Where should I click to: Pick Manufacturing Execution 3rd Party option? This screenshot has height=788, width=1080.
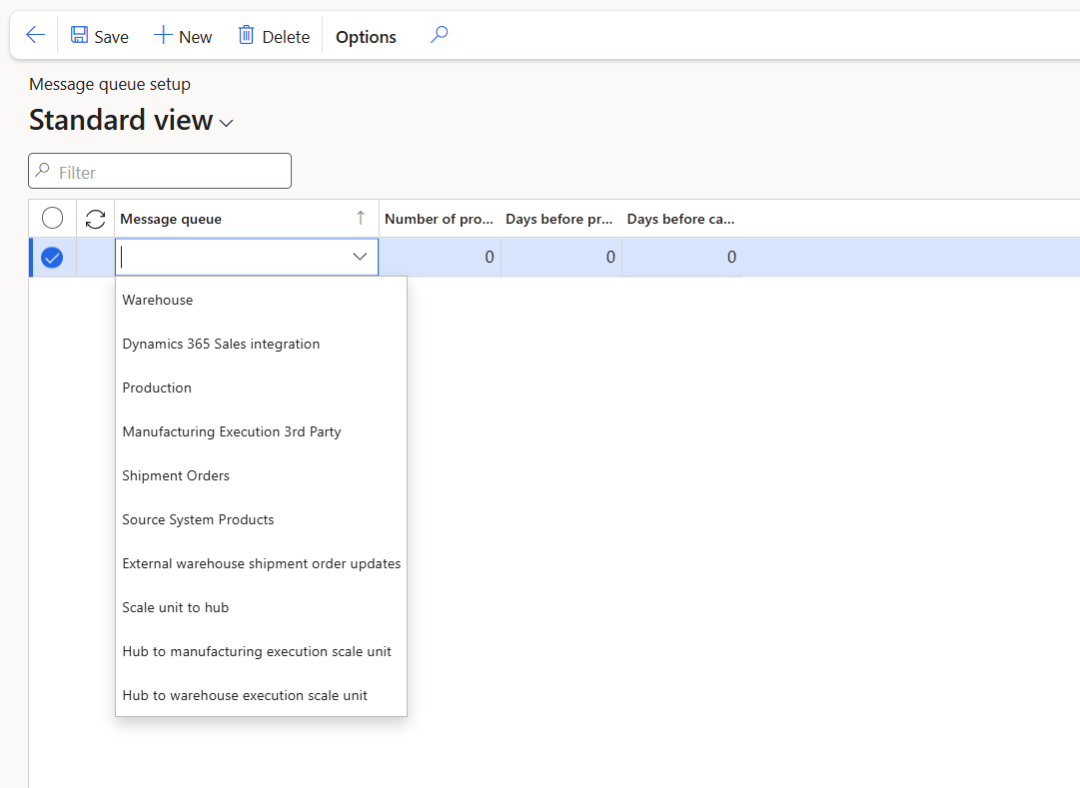(232, 431)
